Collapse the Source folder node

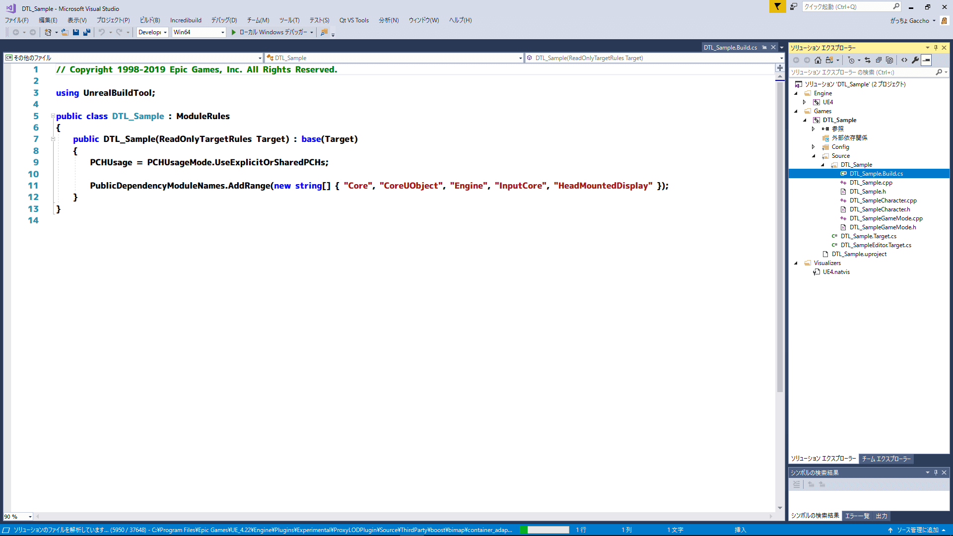coord(814,156)
